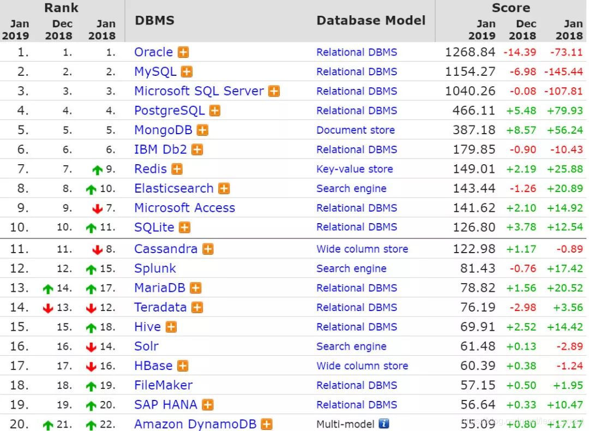
Task: Click the plus icon next to SQLite
Action: [x=184, y=228]
